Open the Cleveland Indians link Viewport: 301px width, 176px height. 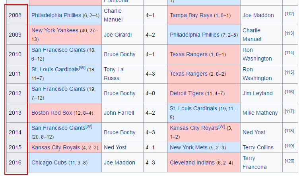tap(192, 162)
